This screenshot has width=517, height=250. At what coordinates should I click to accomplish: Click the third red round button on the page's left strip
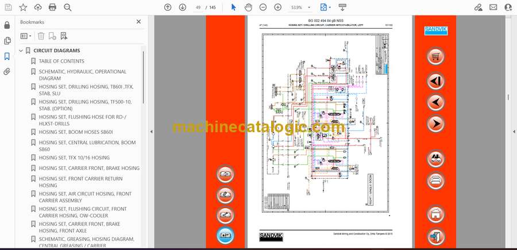[x=225, y=216]
